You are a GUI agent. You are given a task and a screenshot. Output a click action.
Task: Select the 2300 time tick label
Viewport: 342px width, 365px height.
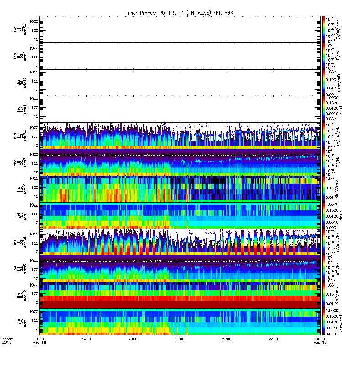273,339
